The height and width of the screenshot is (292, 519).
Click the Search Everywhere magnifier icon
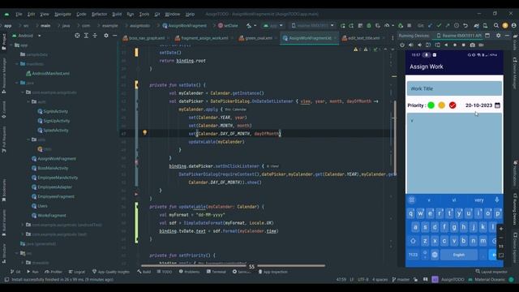(x=495, y=25)
